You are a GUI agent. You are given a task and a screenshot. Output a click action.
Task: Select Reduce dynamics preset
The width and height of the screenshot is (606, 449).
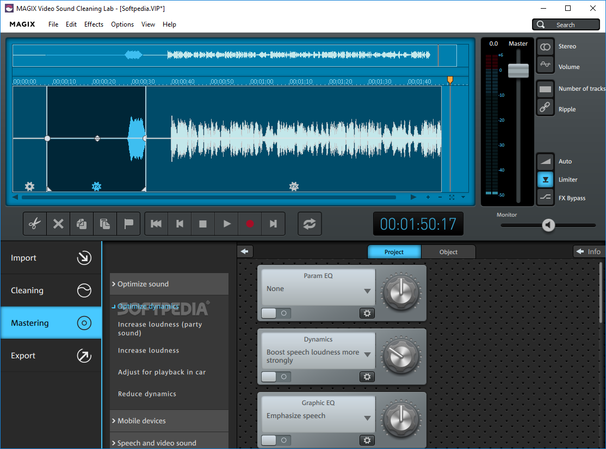pos(147,394)
